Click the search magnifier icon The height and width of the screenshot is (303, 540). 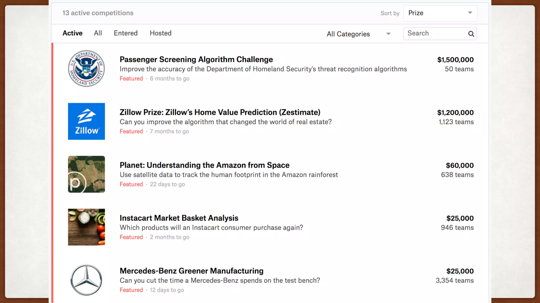click(x=471, y=34)
